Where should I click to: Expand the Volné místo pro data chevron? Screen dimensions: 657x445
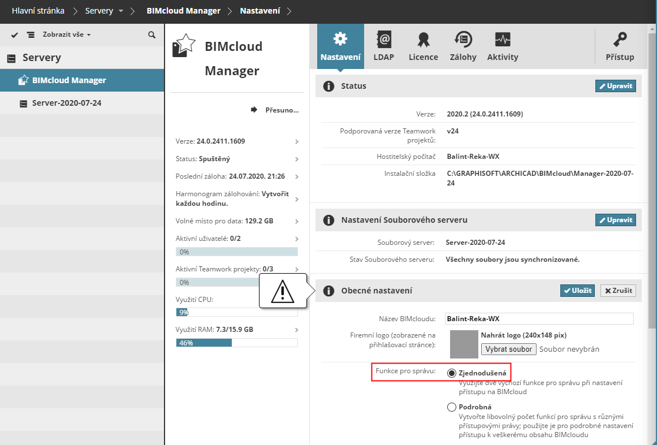297,221
